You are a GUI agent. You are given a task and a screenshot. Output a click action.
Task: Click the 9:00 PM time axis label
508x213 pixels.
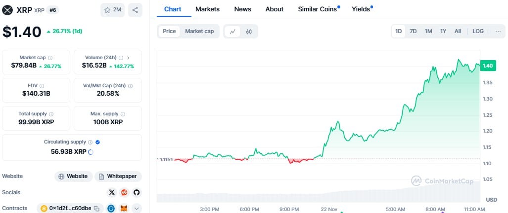click(x=289, y=209)
